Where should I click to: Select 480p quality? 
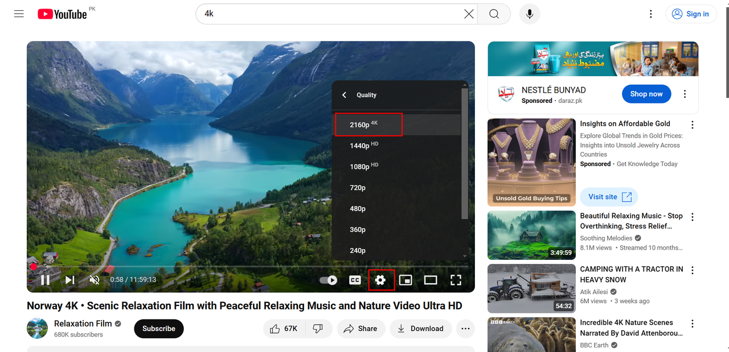396,209
